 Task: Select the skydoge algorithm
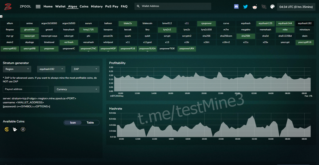[30, 42]
